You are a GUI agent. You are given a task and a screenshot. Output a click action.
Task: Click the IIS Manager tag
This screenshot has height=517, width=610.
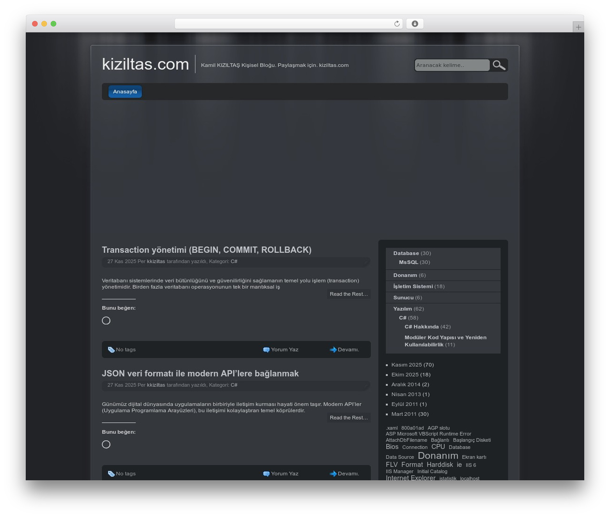(x=399, y=471)
